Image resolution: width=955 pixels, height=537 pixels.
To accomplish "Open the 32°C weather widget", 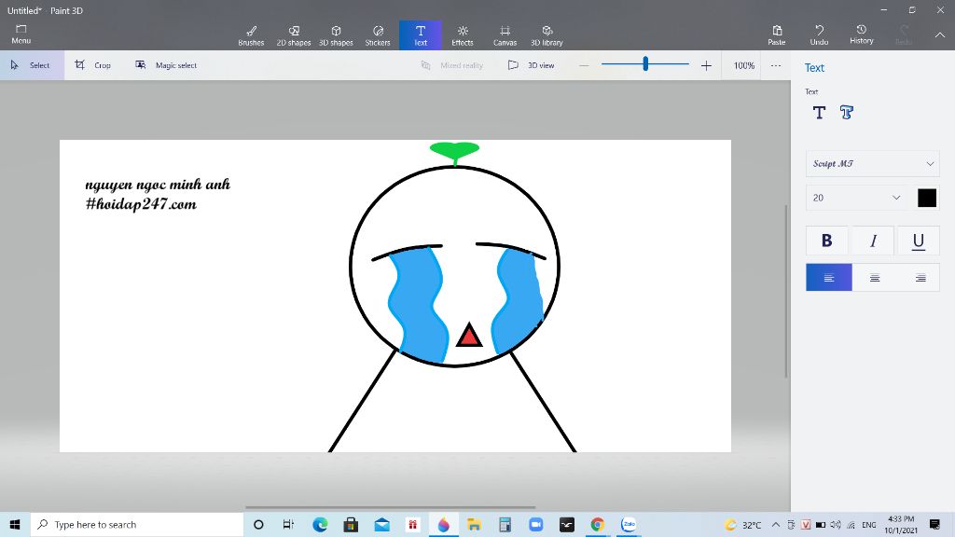I will point(743,524).
